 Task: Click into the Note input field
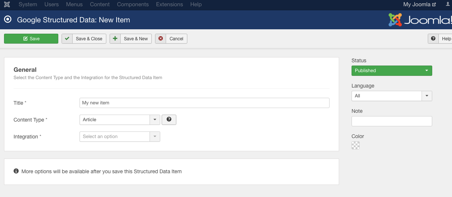(x=392, y=121)
